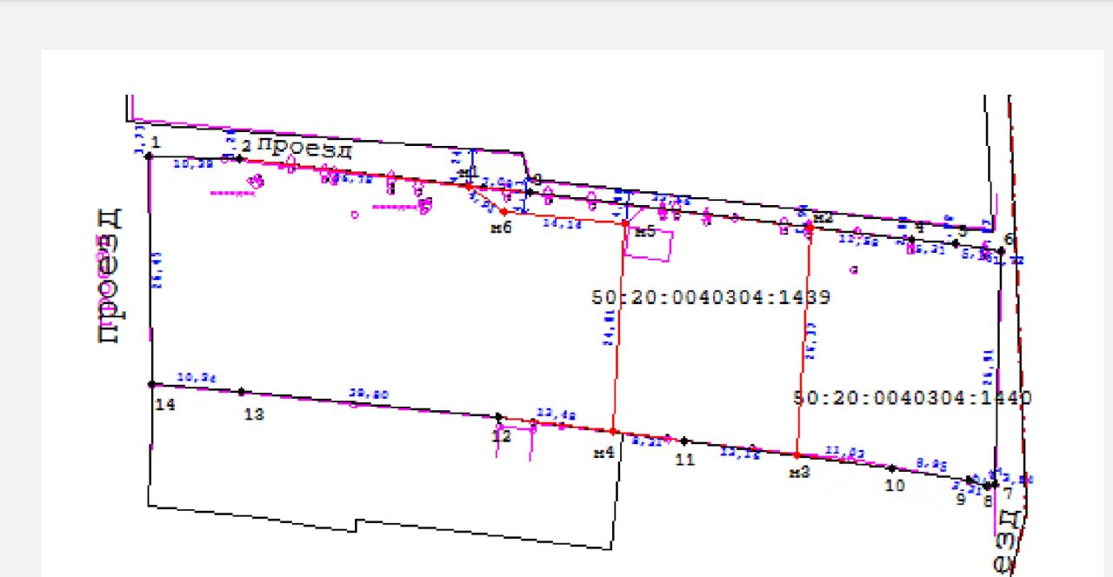This screenshot has width=1113, height=577.
Task: Click point 12 on the lower boundary
Action: coord(498,417)
